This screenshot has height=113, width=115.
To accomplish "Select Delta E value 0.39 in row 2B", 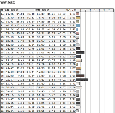I will pos(72,41).
